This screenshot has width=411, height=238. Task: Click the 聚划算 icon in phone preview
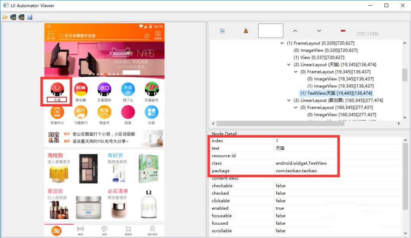pyautogui.click(x=81, y=90)
